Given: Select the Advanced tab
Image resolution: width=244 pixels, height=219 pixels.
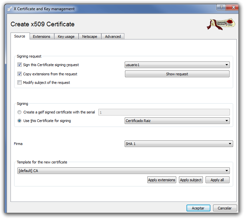Looking at the screenshot, I should point(113,36).
